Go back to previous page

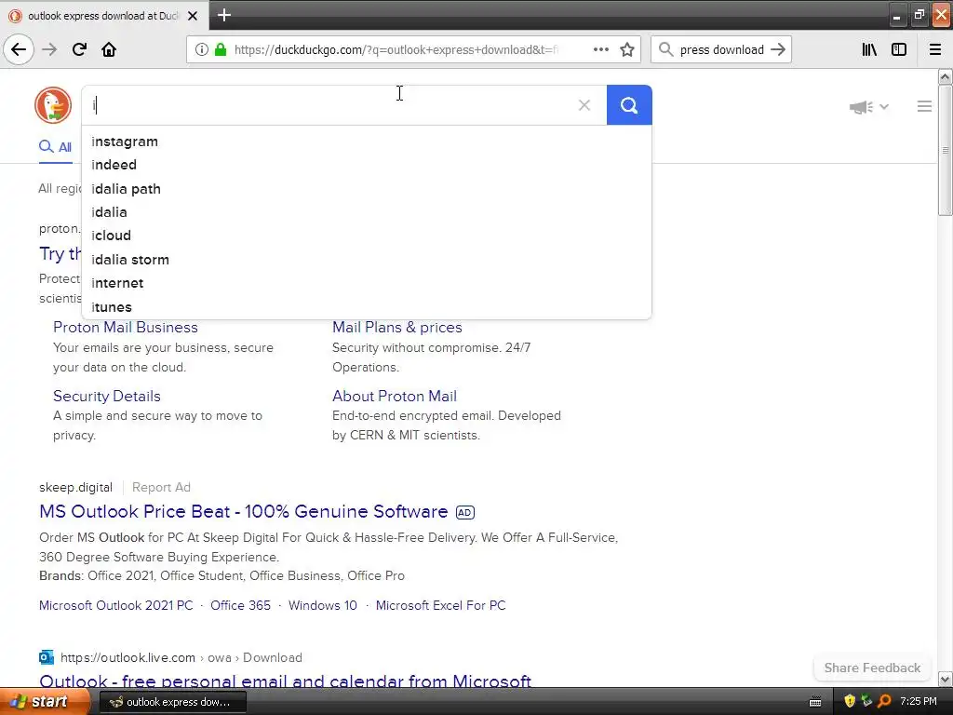[19, 49]
